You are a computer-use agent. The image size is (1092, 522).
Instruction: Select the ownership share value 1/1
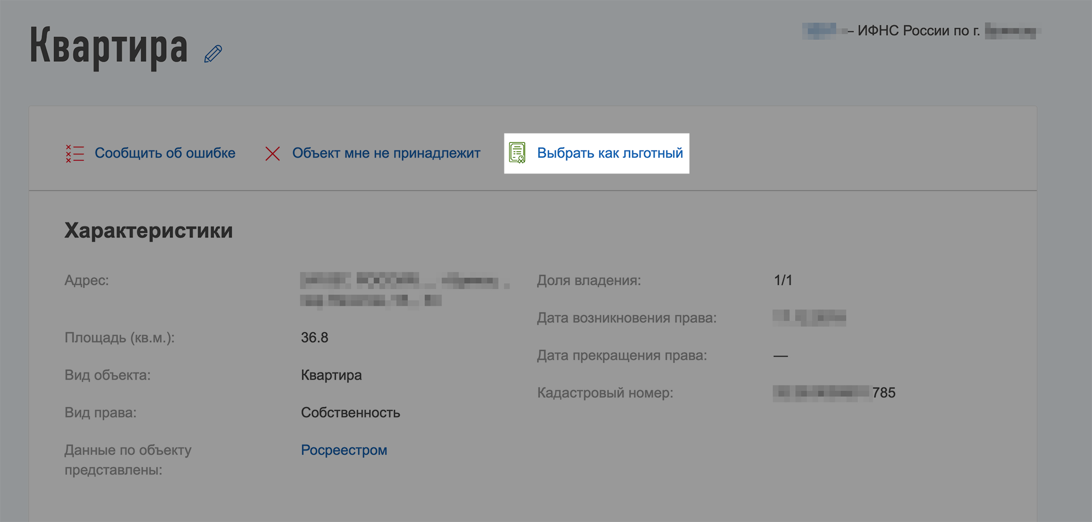tap(783, 280)
